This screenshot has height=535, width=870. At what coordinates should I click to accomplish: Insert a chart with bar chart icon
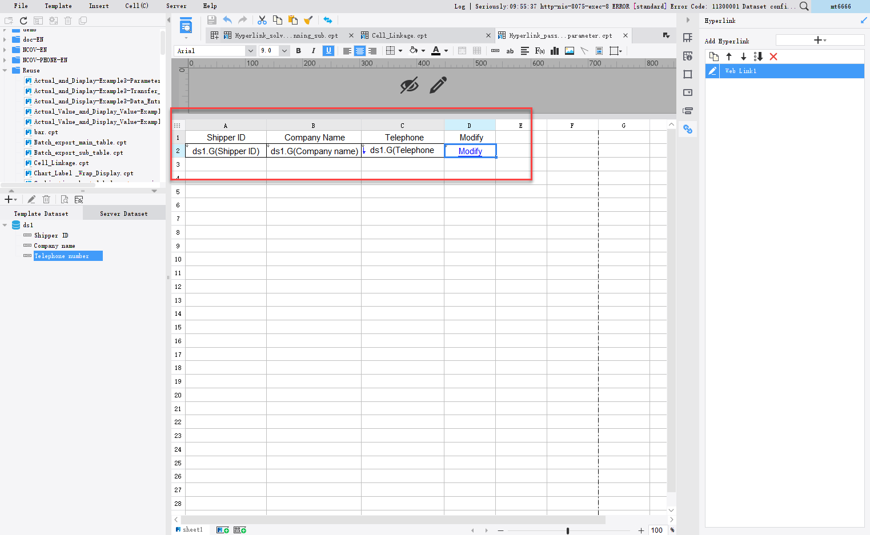[x=555, y=51]
